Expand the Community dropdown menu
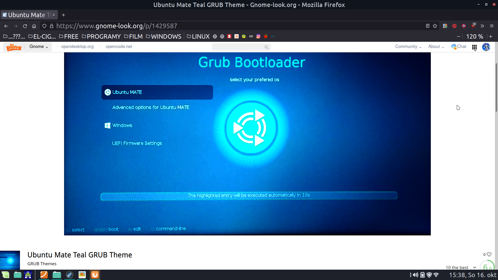 pos(408,47)
